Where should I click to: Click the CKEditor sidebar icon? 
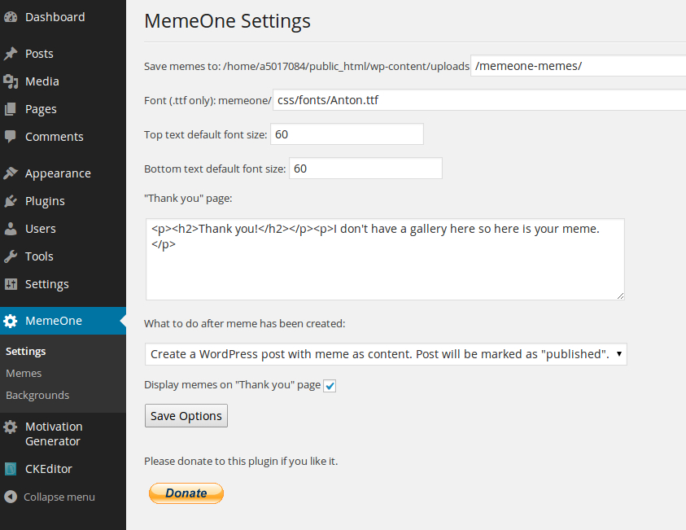coord(11,469)
